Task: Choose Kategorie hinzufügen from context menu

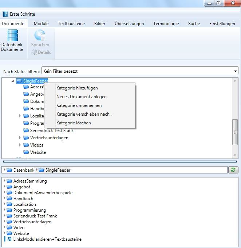Action: (77, 88)
